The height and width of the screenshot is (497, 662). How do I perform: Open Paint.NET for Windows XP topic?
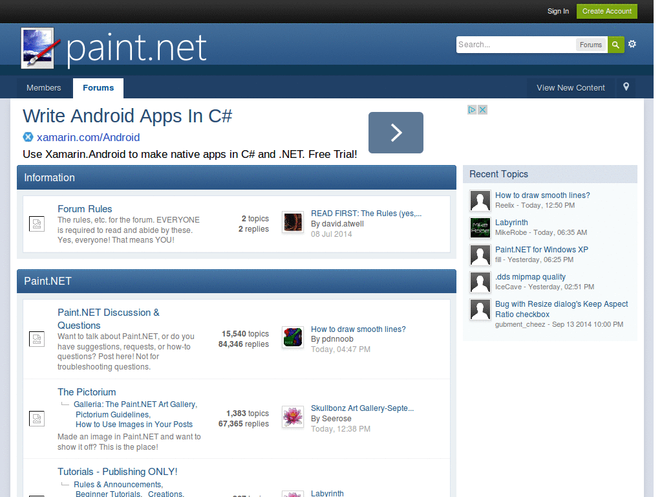tap(542, 250)
